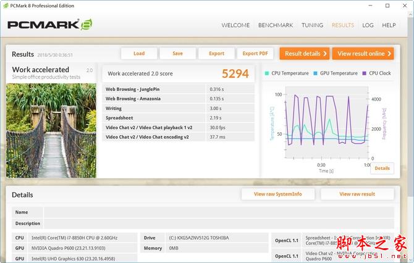The width and height of the screenshot is (414, 263).
Task: Select the RESULTS tab
Action: 343,25
